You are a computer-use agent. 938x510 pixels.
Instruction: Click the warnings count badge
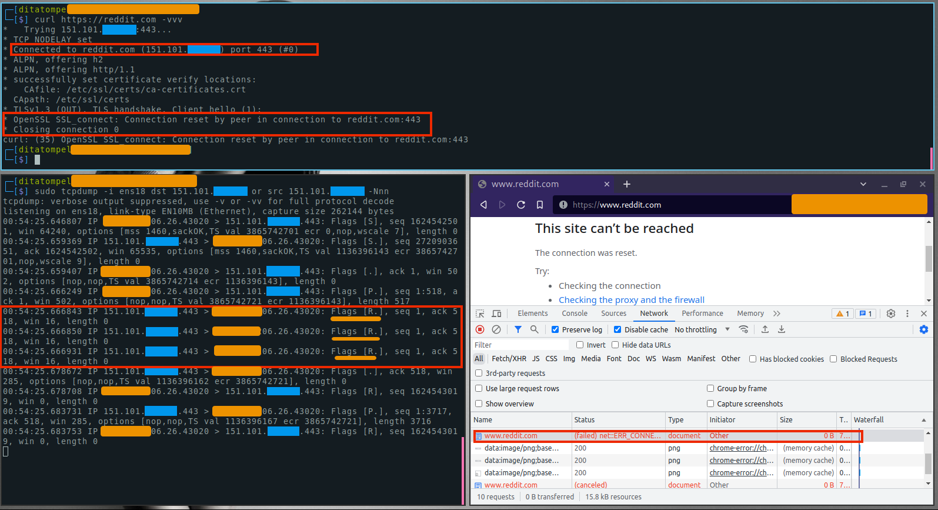coord(842,314)
